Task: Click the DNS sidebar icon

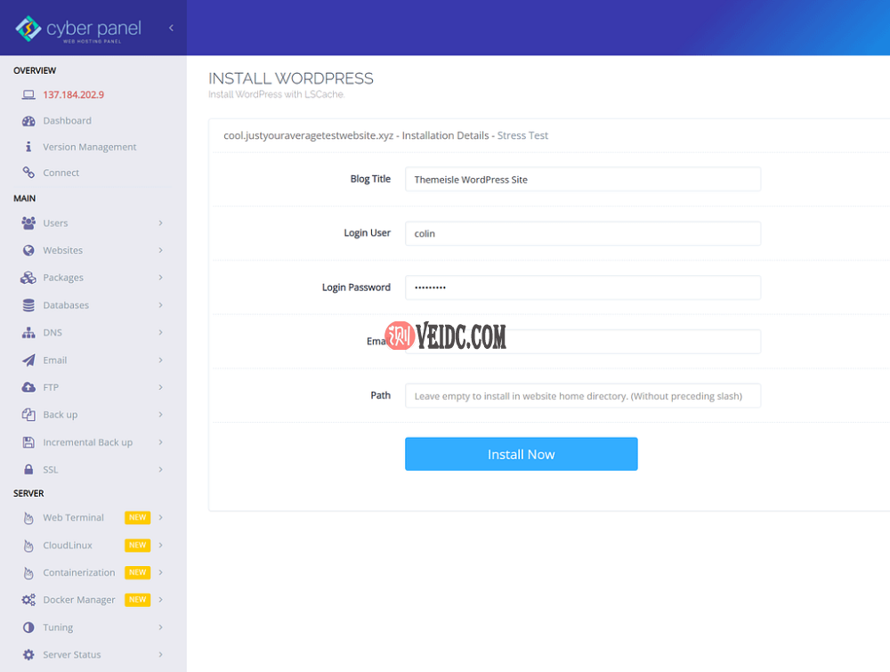Action: [27, 332]
